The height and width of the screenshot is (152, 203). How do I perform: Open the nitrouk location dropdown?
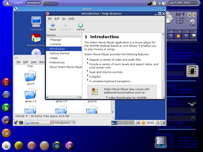coord(21,116)
